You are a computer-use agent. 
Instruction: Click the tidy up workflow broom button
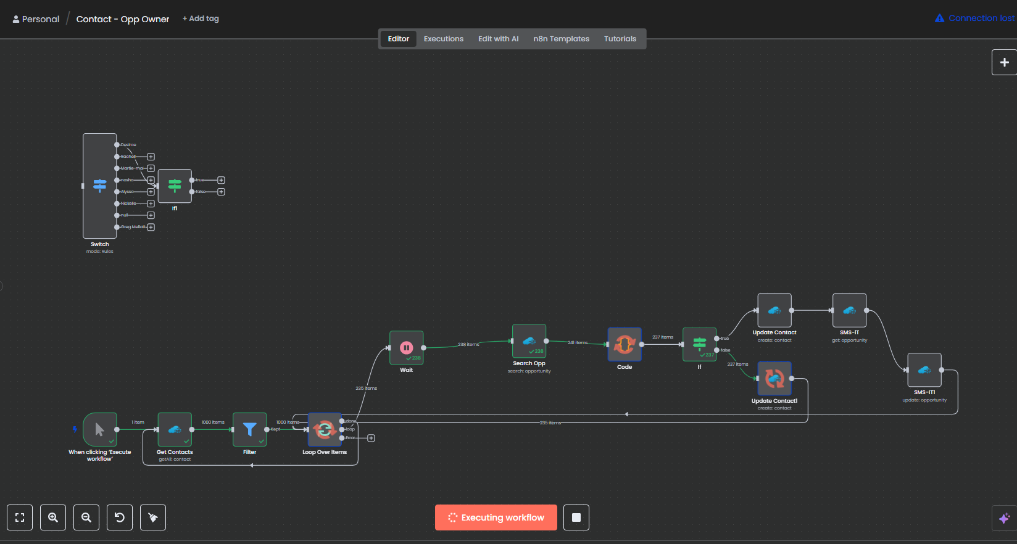tap(153, 517)
